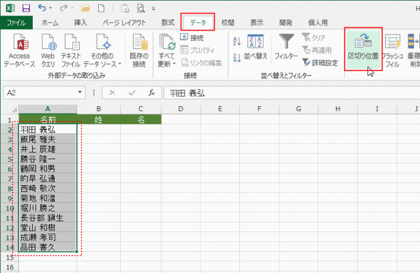Sort descending with the Z-A icon
The width and height of the screenshot is (420, 273).
[236, 57]
